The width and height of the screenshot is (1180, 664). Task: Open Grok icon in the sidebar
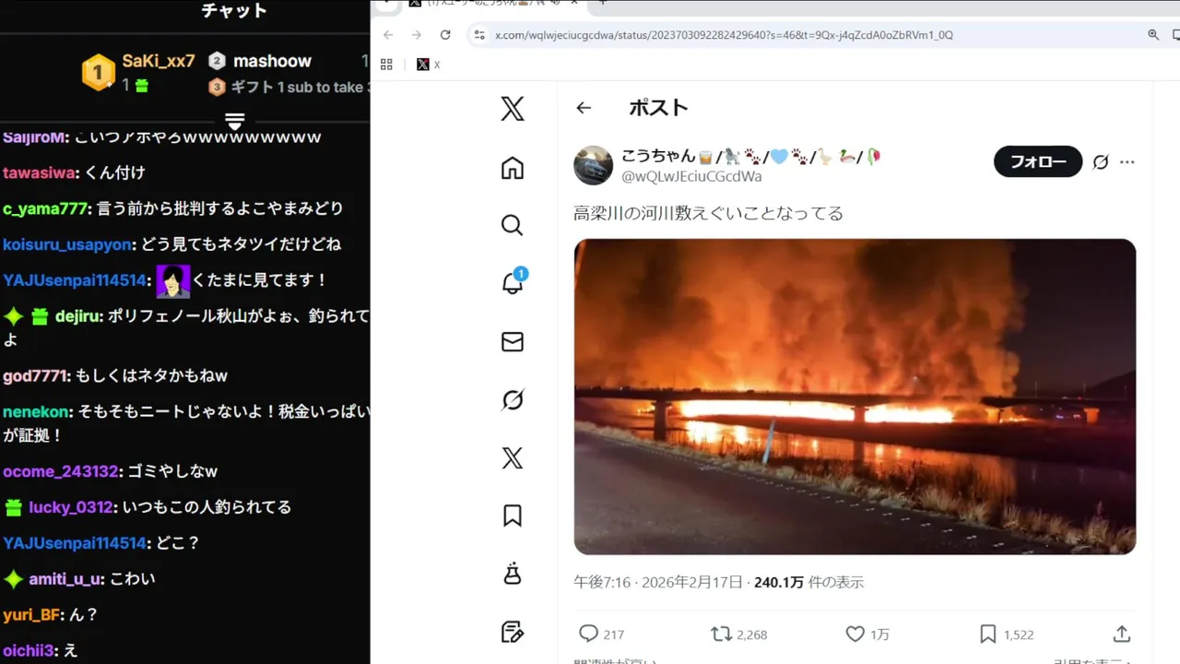[513, 400]
